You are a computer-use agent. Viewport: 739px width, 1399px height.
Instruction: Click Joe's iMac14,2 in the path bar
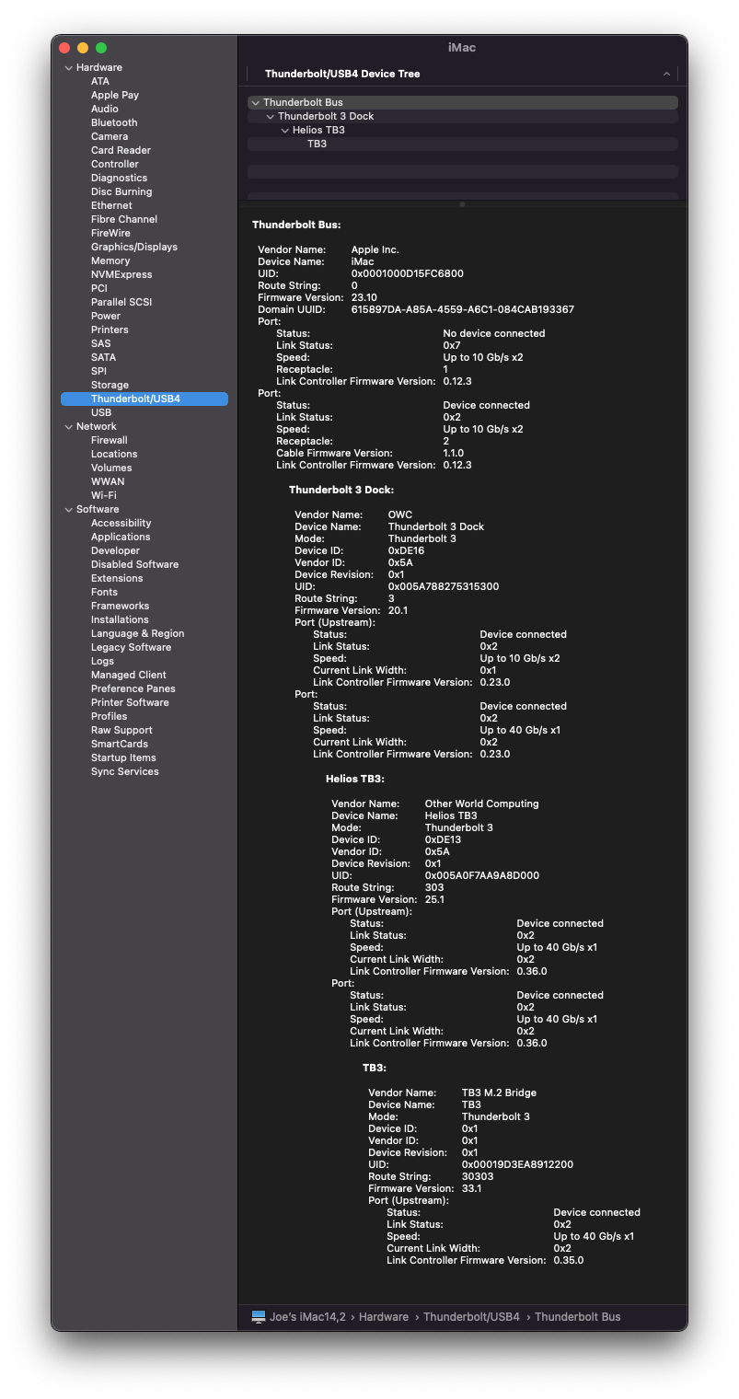(307, 1317)
